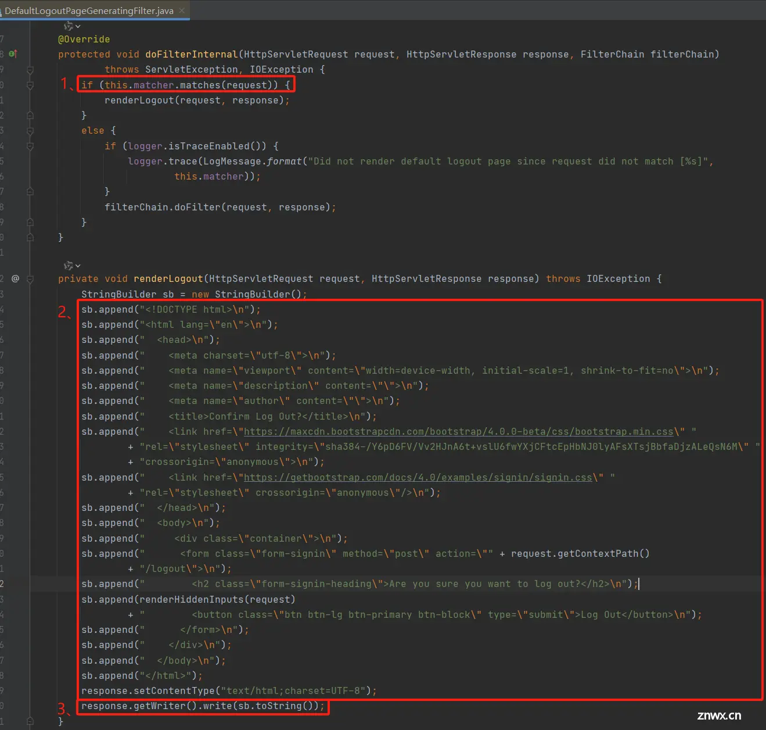Open the getbootstrap.com signin.css link

[x=418, y=478]
